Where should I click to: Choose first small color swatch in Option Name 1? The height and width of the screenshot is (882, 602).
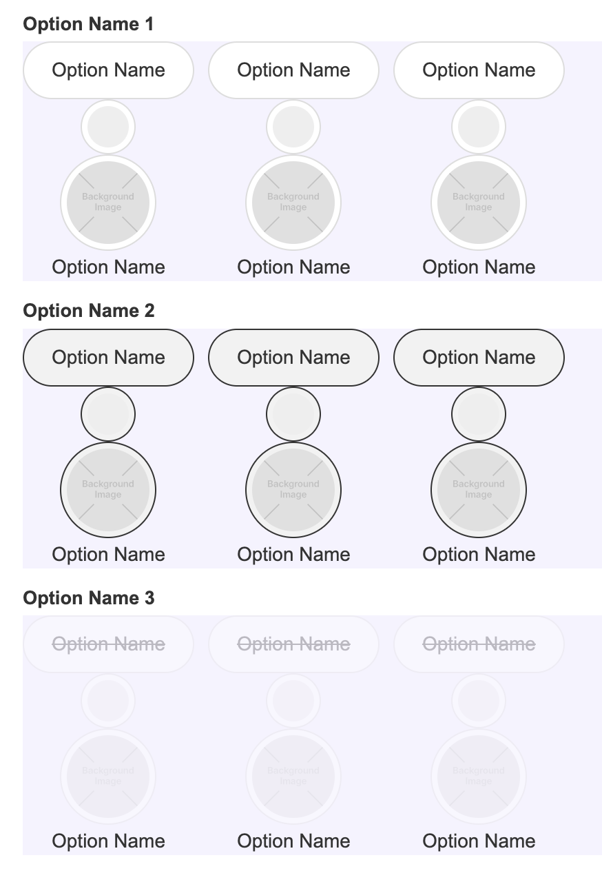coord(108,127)
